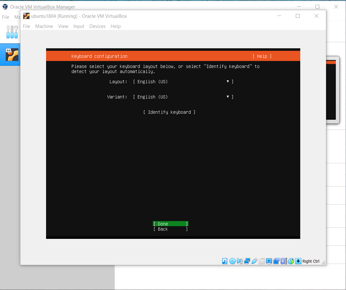This screenshot has width=346, height=290.
Task: Click the optical disc status icon
Action: (x=232, y=261)
